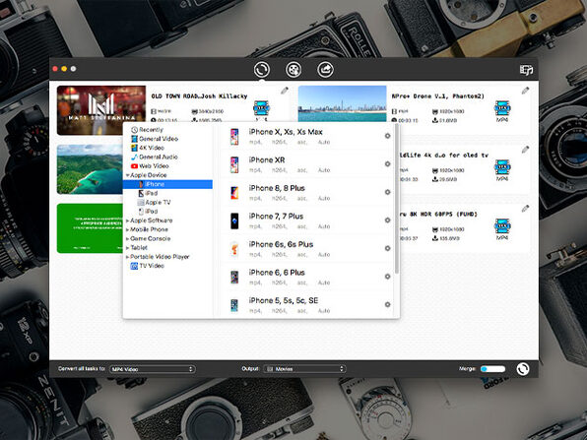The width and height of the screenshot is (587, 440).
Task: Expand the Mobile Phone category
Action: click(x=128, y=229)
